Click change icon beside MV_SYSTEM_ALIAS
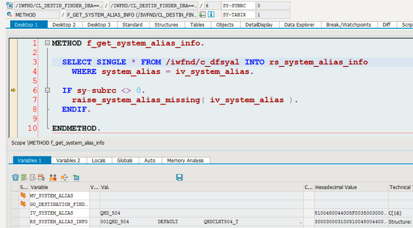 (x=23, y=196)
